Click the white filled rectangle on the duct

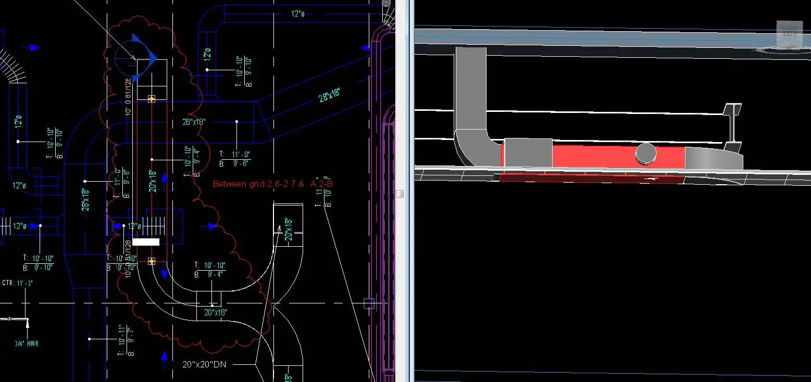(x=145, y=241)
